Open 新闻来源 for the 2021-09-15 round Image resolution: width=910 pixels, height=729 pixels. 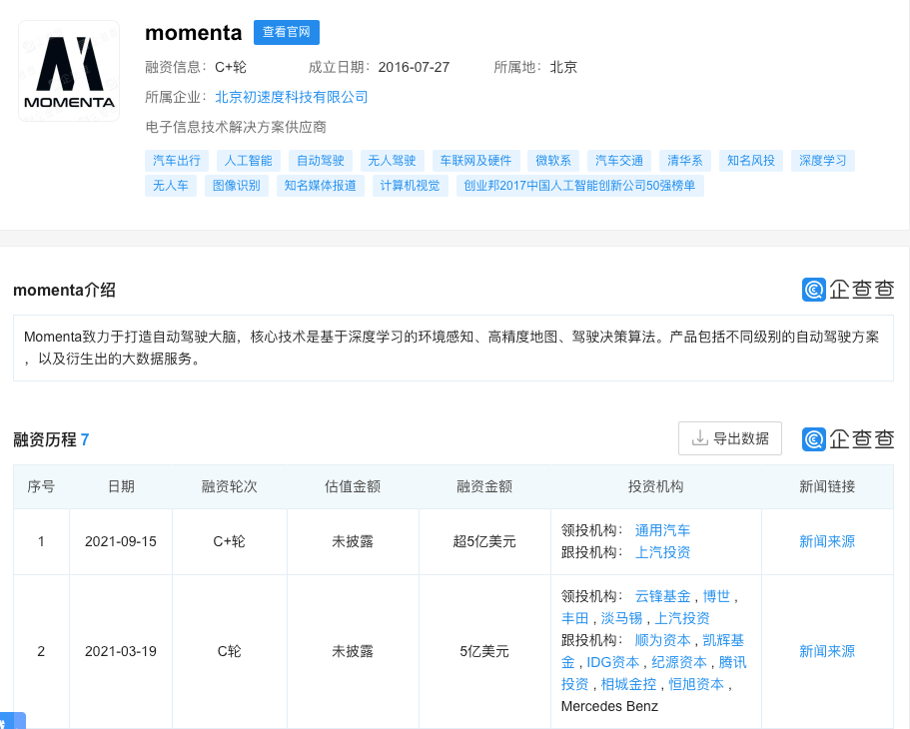[827, 541]
